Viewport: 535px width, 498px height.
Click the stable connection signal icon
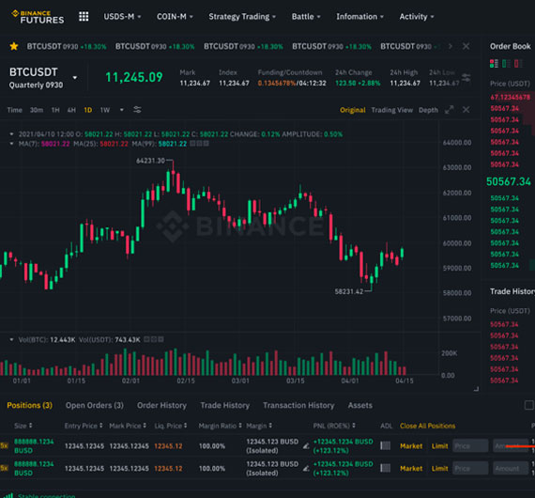coord(8,495)
